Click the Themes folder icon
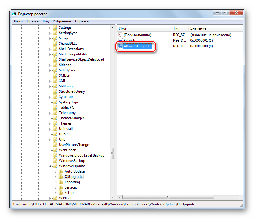This screenshot has width=255, height=219. [55, 123]
